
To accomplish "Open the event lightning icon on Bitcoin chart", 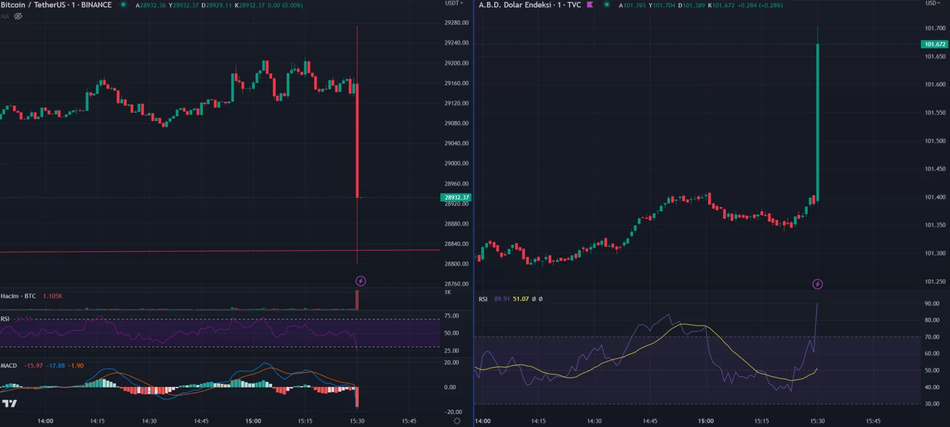I will click(361, 281).
